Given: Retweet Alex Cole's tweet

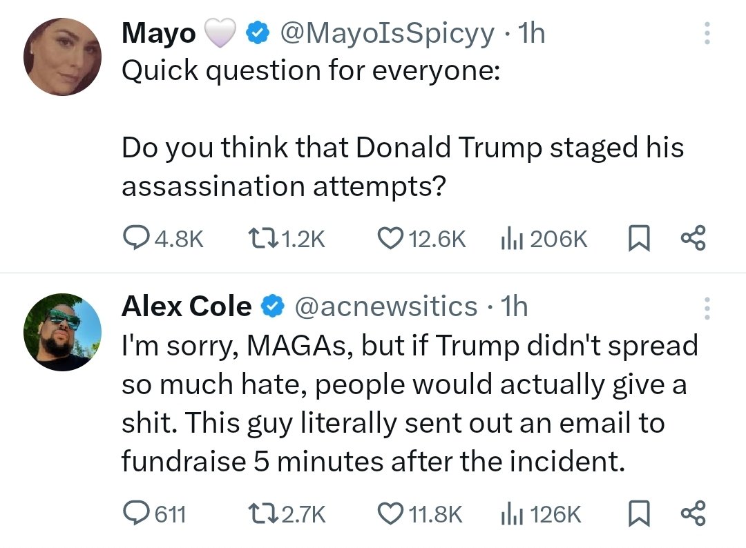Looking at the screenshot, I should (x=263, y=514).
